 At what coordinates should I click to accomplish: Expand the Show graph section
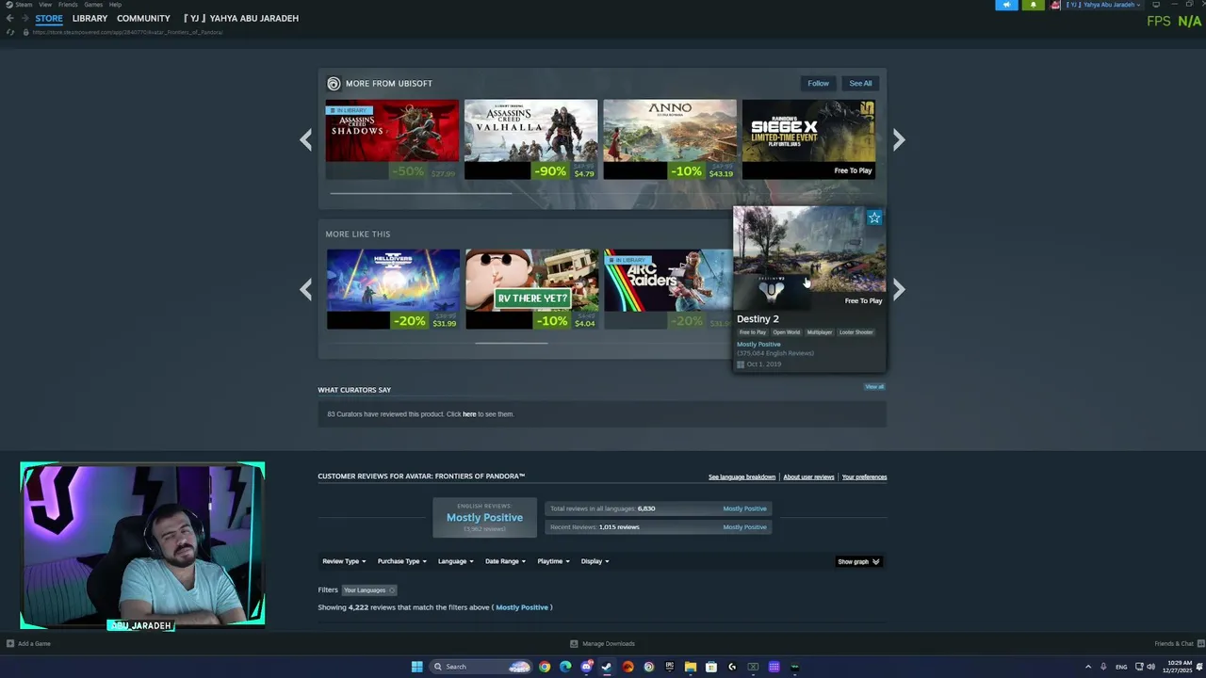tap(858, 561)
